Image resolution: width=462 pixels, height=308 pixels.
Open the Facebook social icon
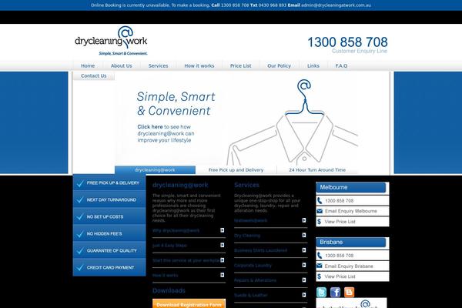click(335, 292)
